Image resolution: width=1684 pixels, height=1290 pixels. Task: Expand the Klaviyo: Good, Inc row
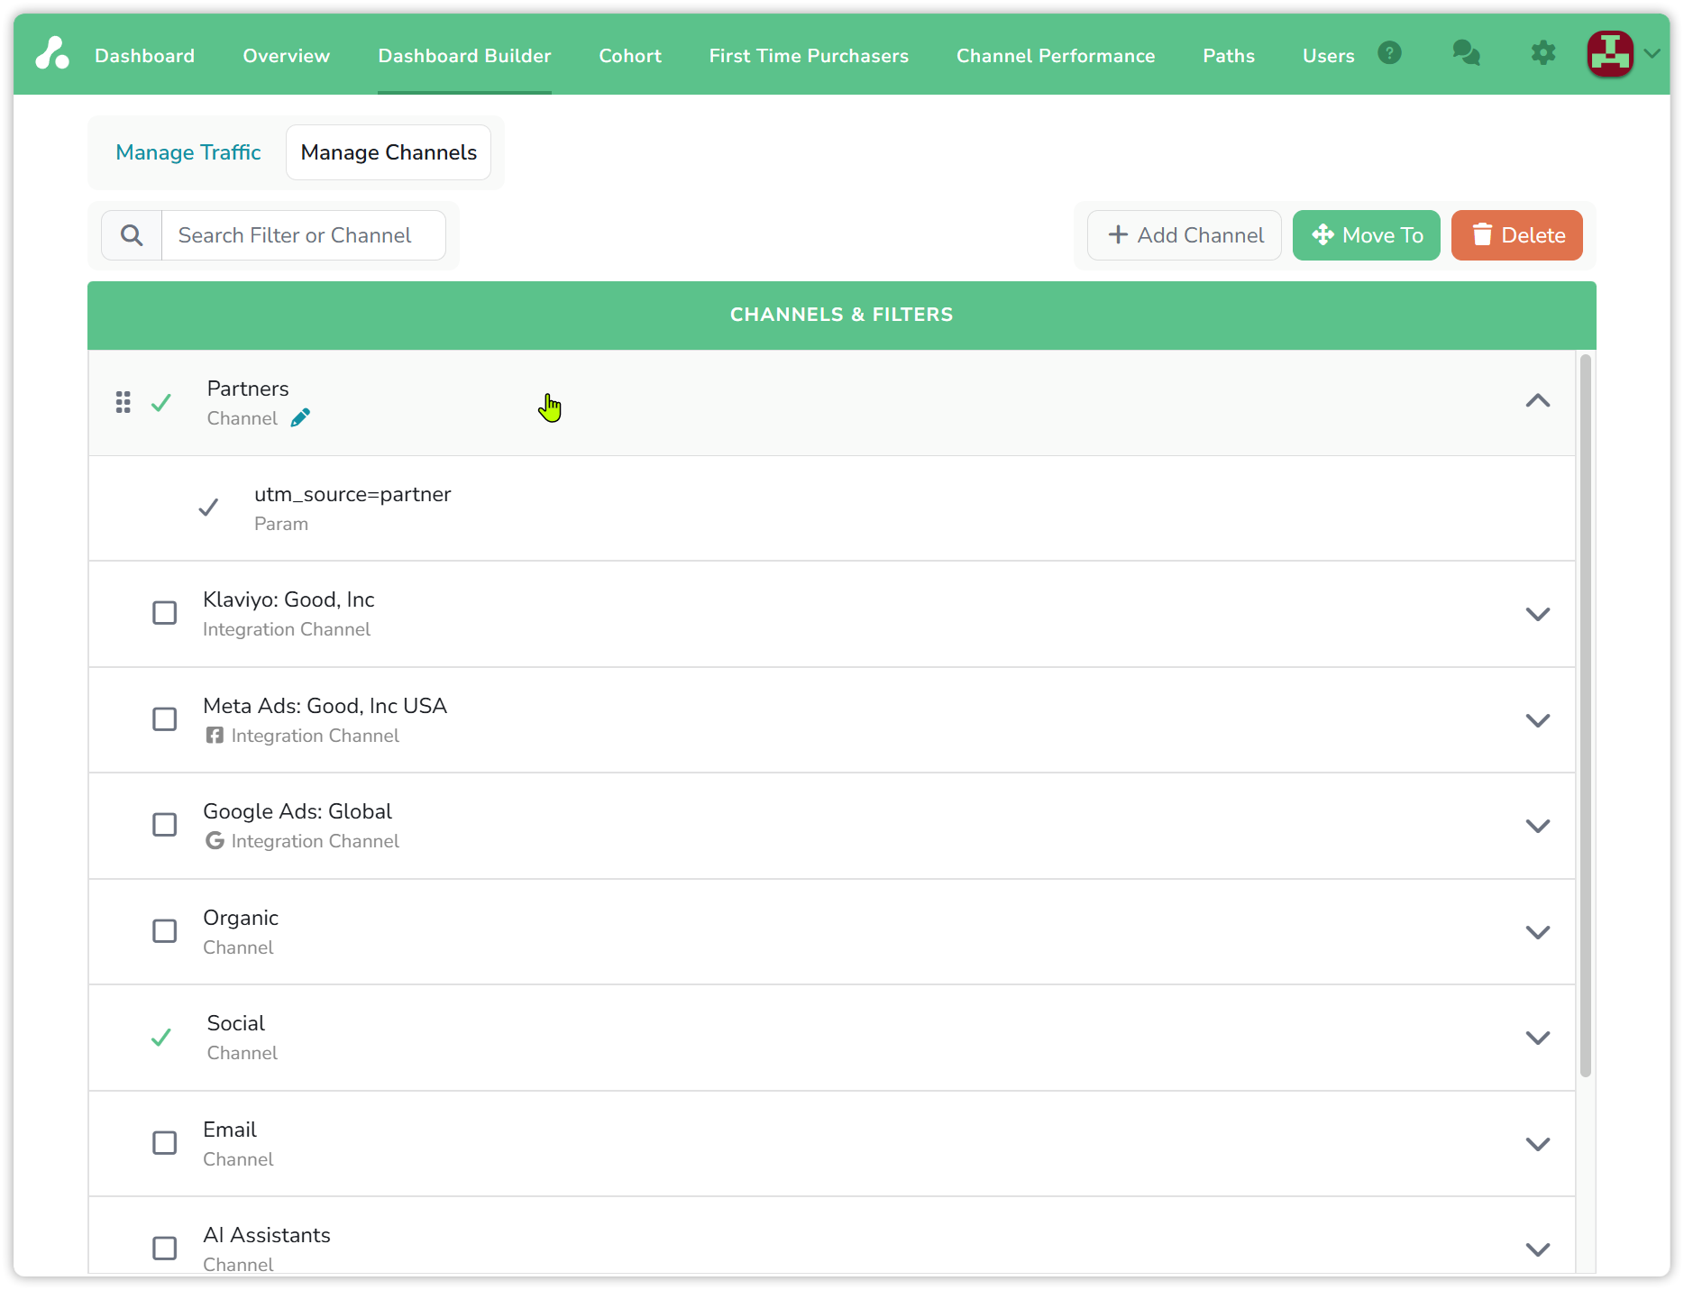[1538, 614]
